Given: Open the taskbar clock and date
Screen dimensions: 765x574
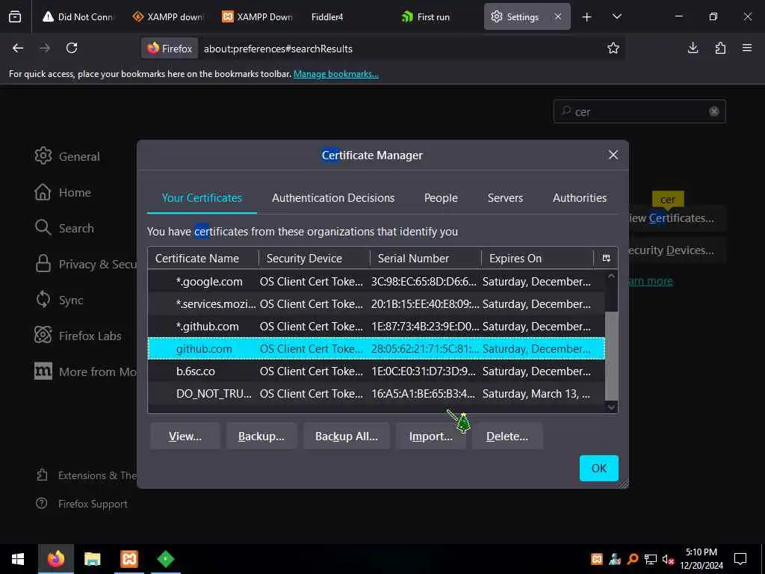Looking at the screenshot, I should click(701, 559).
